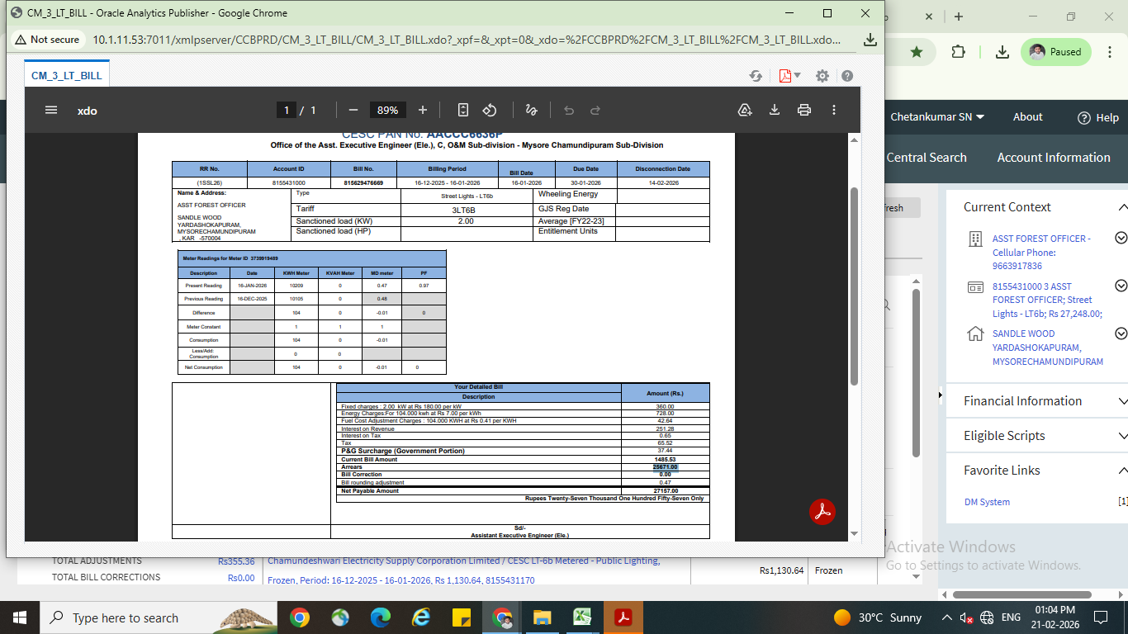The width and height of the screenshot is (1128, 634).
Task: Select the Draw annotation tool
Action: coord(532,110)
